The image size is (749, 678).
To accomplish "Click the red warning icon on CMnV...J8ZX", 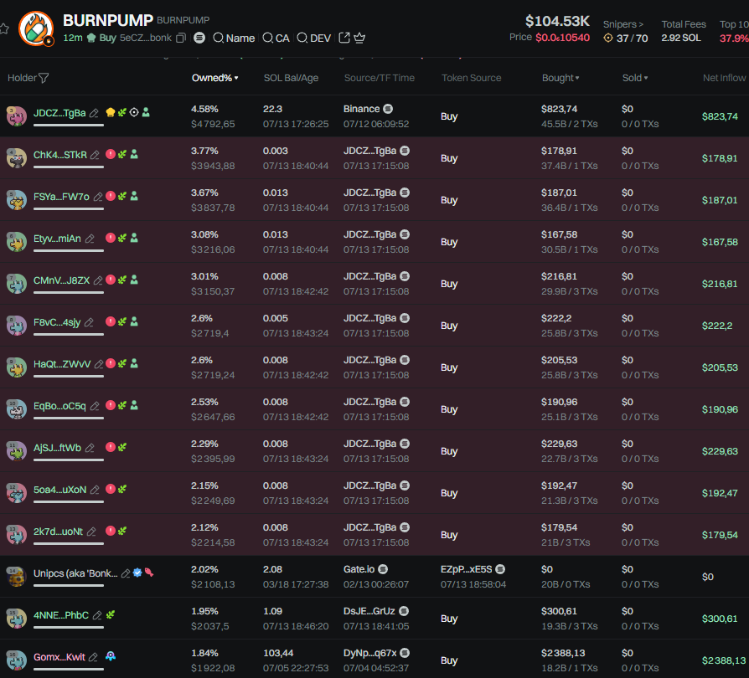I will coord(111,280).
